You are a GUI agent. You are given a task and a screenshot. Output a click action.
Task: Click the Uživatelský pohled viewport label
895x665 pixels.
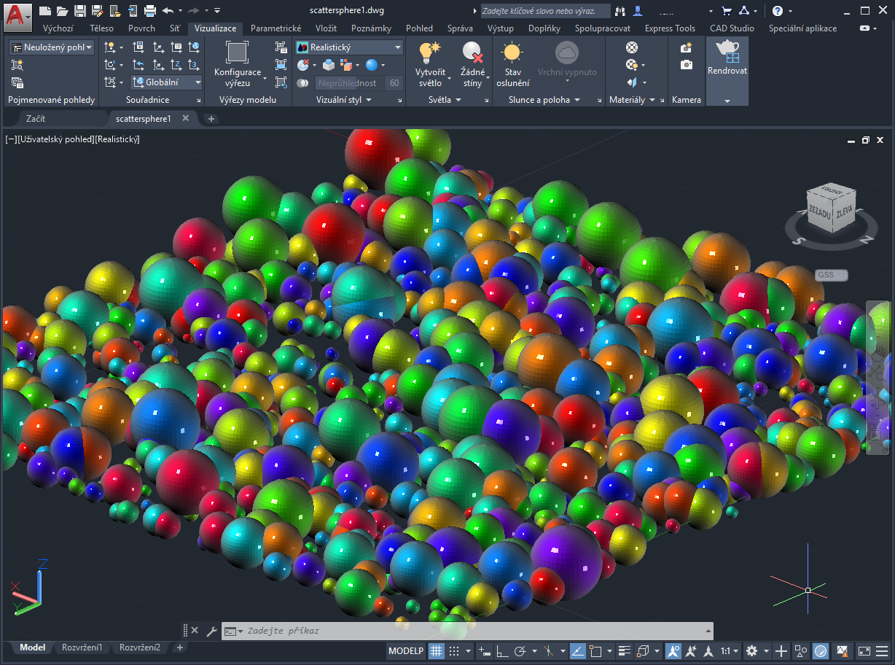tap(56, 139)
